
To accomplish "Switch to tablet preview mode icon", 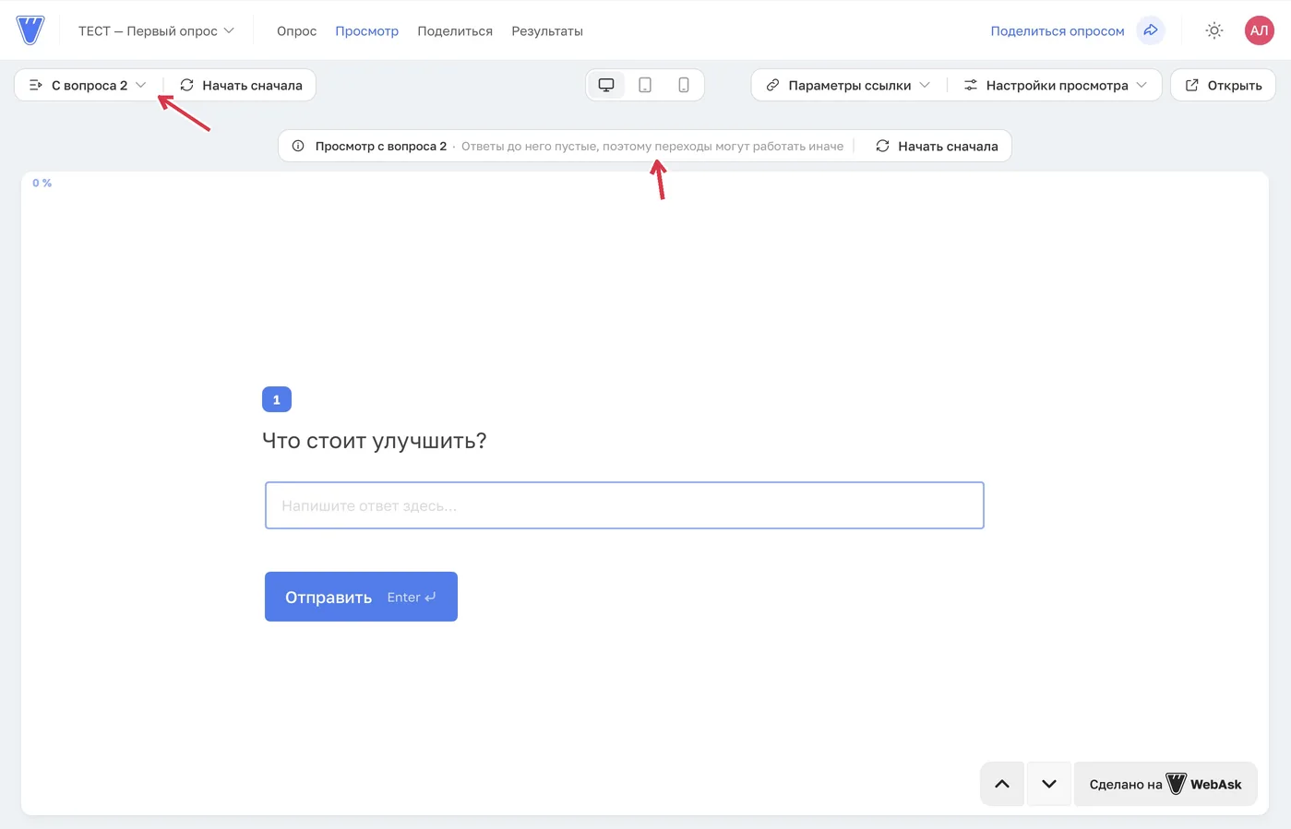I will [x=645, y=85].
